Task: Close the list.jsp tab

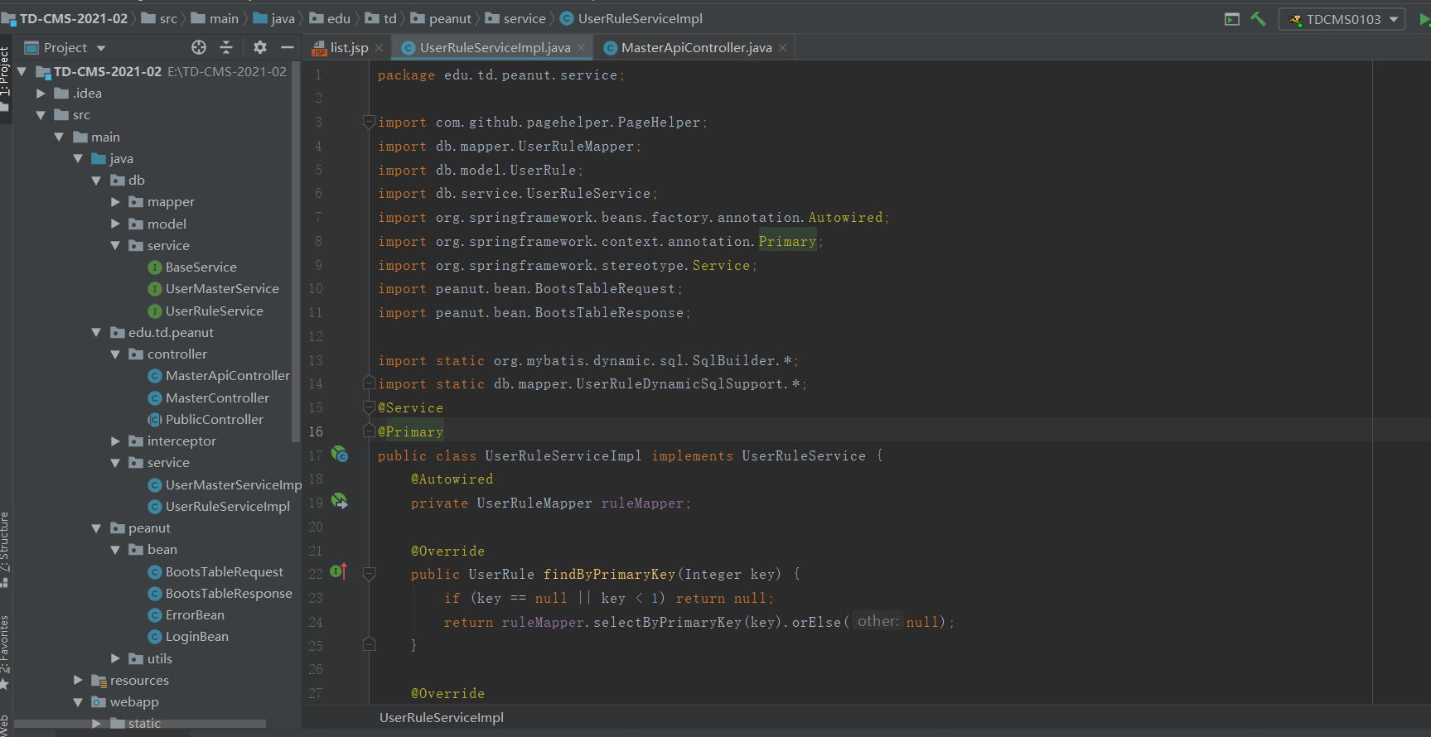Action: point(379,48)
